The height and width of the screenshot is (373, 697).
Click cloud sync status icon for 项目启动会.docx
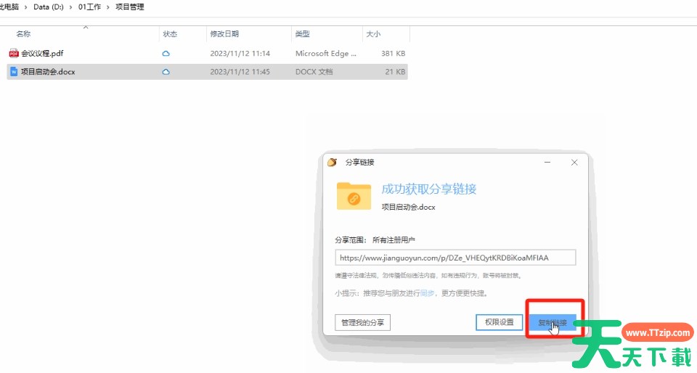[x=166, y=72]
